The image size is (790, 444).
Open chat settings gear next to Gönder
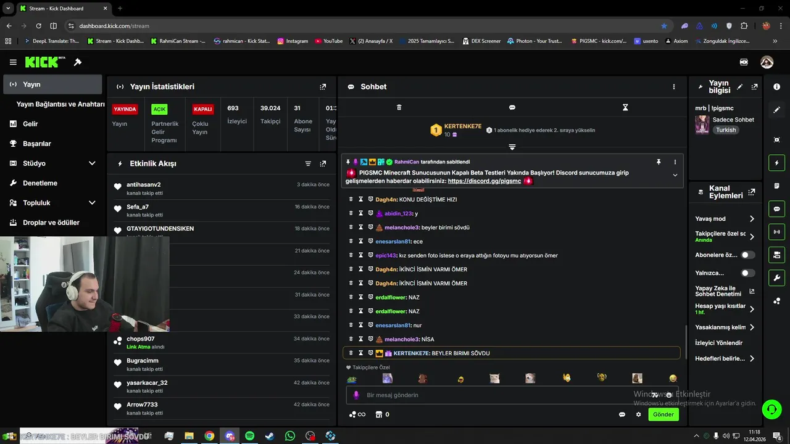pos(638,414)
